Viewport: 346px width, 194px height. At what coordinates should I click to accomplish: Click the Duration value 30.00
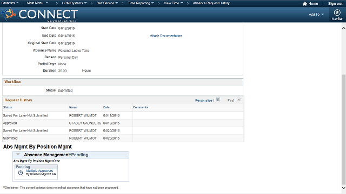(x=63, y=71)
